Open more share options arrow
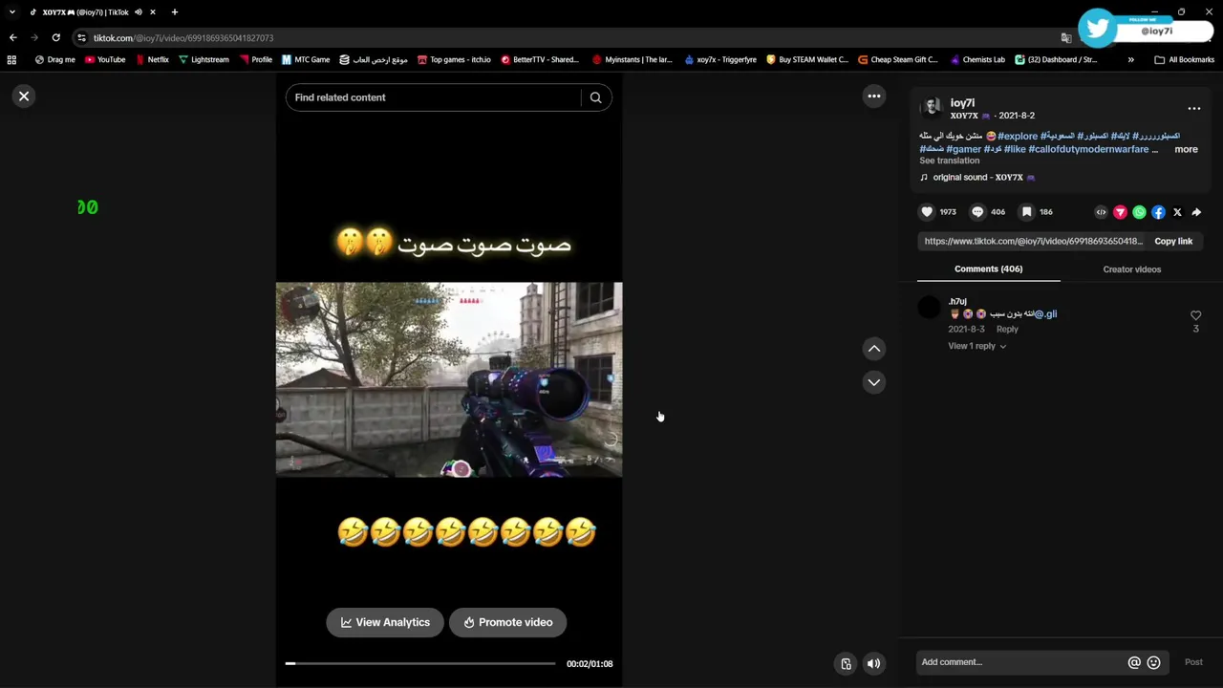This screenshot has width=1223, height=688. (1196, 212)
